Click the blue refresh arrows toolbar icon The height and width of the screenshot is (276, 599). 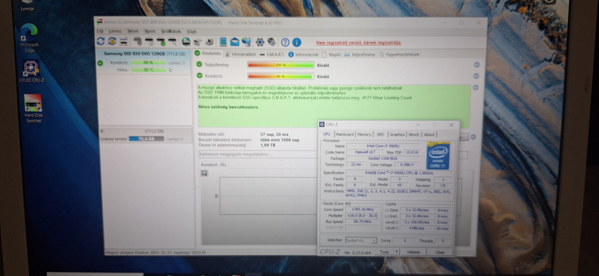(101, 41)
